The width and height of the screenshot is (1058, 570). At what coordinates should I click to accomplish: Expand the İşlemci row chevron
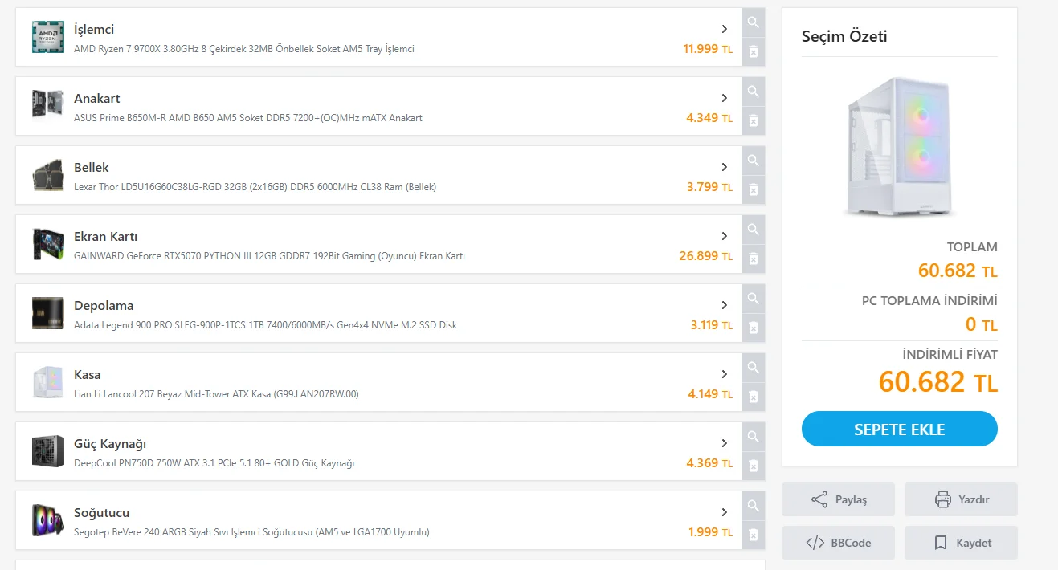tap(724, 29)
